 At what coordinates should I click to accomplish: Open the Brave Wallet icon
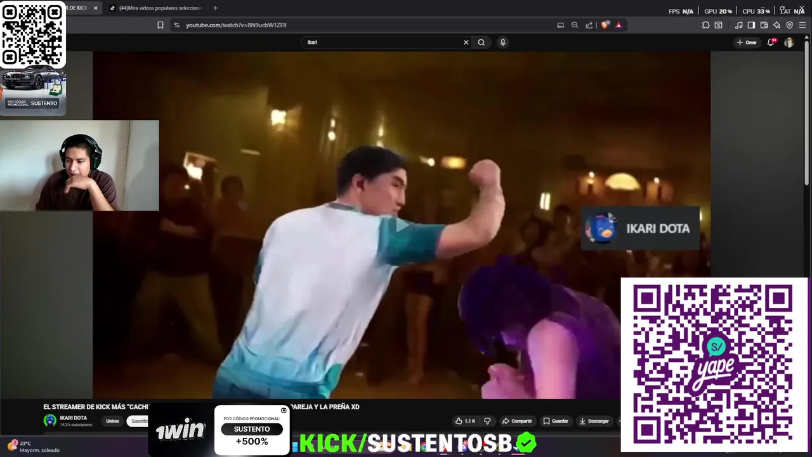point(764,25)
